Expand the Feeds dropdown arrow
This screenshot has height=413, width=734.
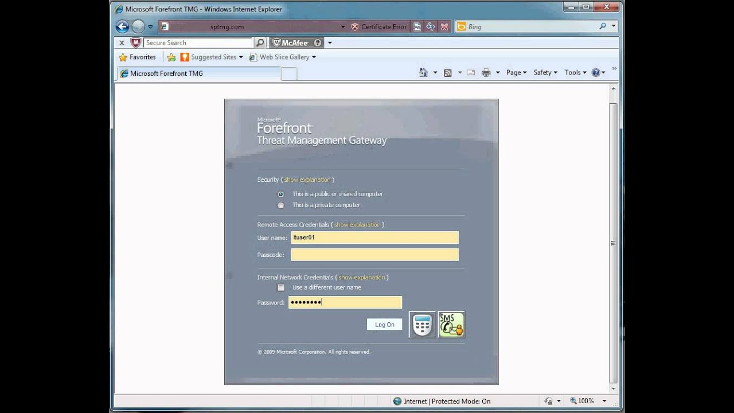tap(460, 73)
